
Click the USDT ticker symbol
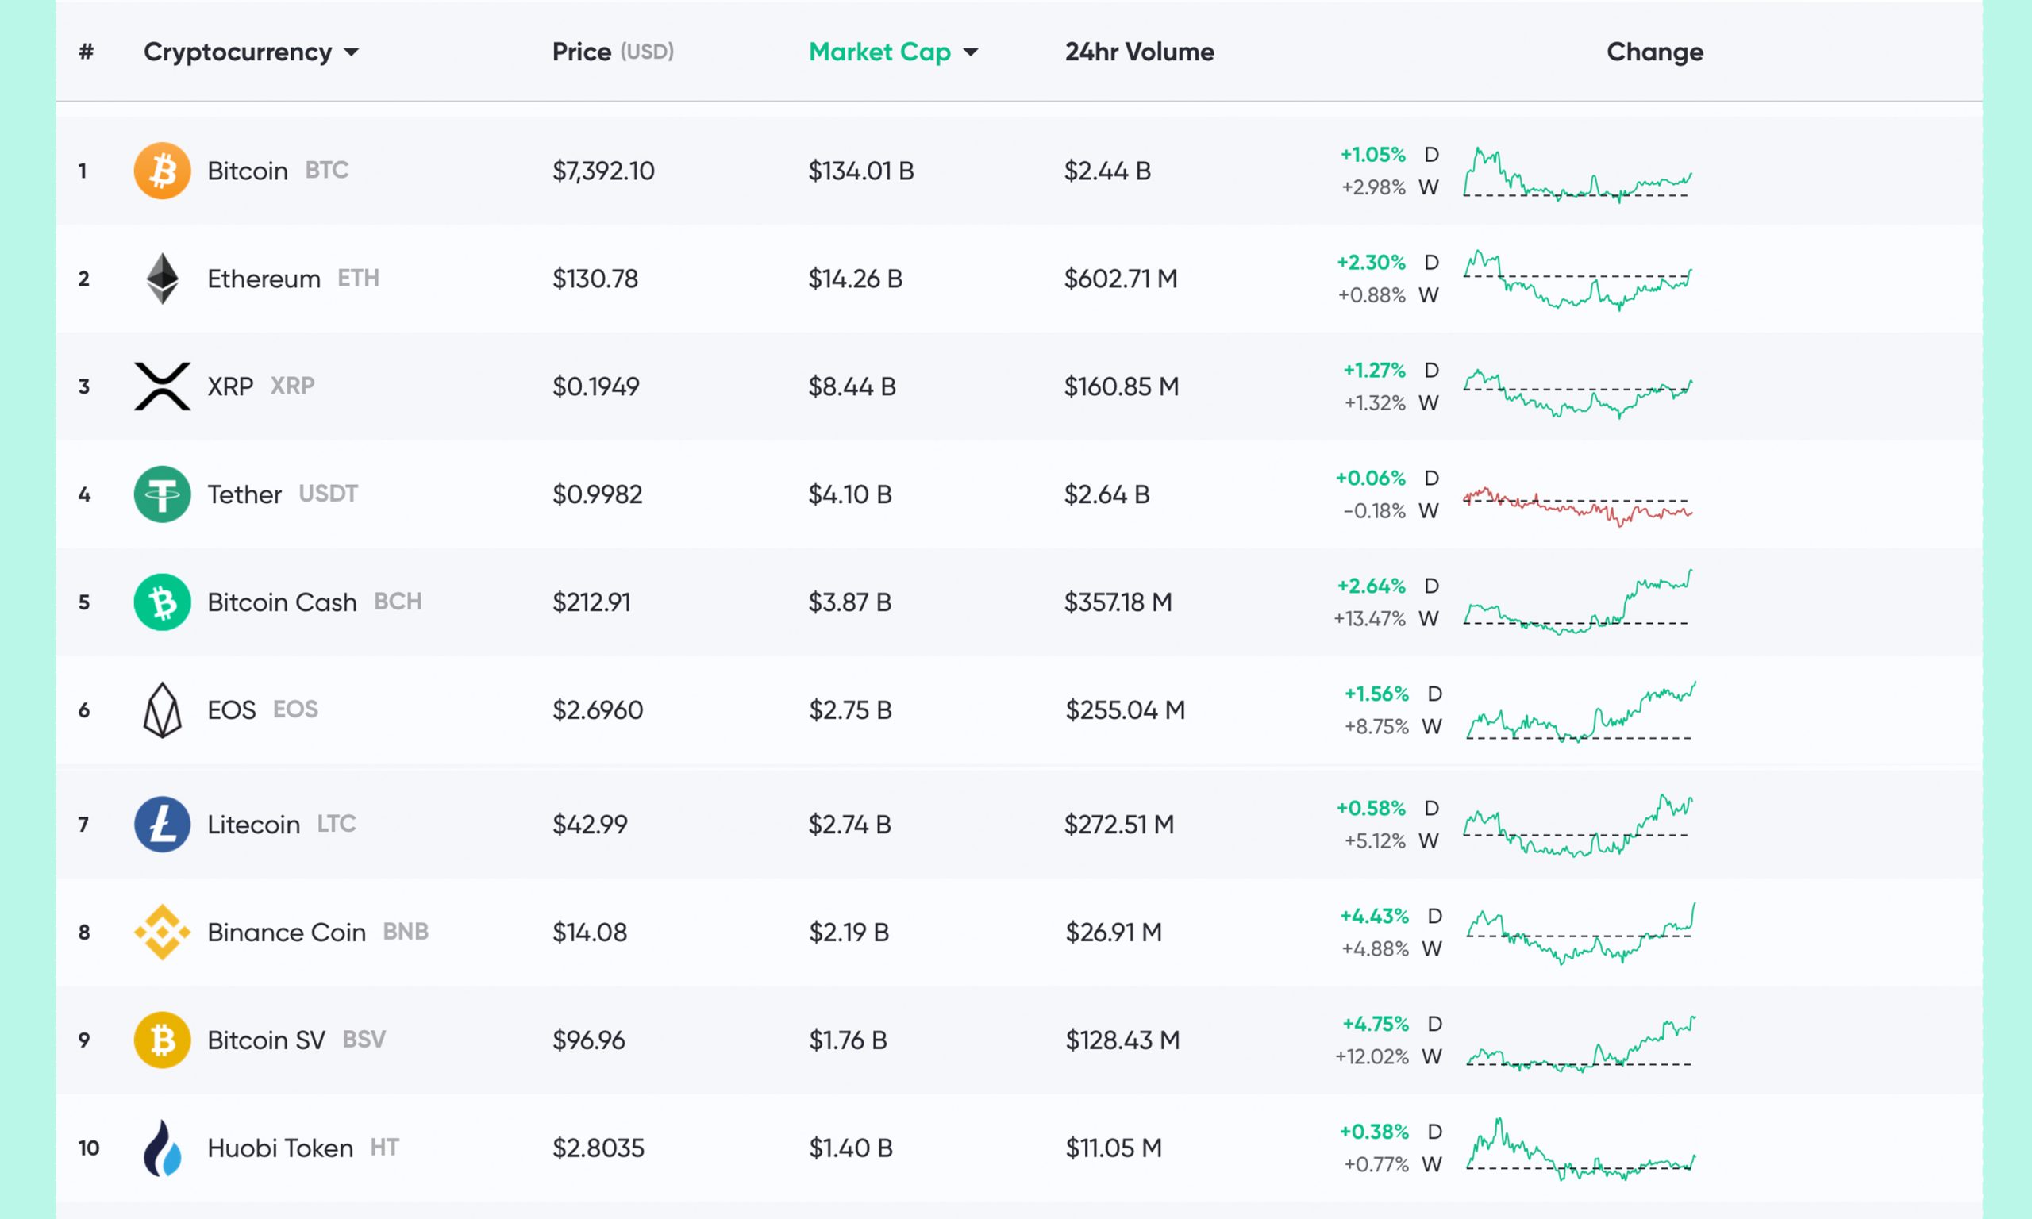(x=328, y=494)
